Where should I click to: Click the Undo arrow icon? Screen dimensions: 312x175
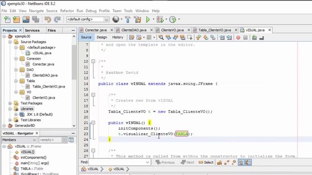48,19
